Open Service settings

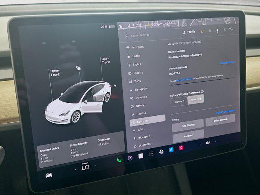tap(139, 114)
